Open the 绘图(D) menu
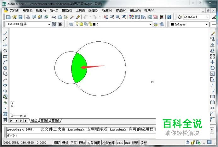Screen dimensions: 218x147 93,10
